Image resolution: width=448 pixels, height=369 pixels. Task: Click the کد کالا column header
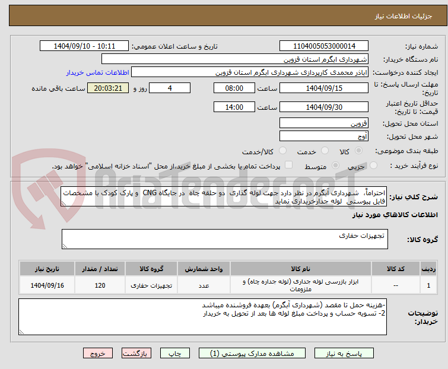(396, 269)
